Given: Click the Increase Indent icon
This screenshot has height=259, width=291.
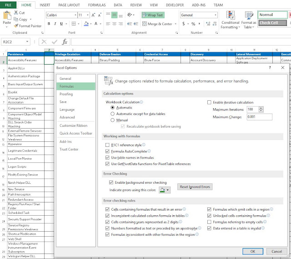Looking at the screenshot, I should (x=136, y=24).
